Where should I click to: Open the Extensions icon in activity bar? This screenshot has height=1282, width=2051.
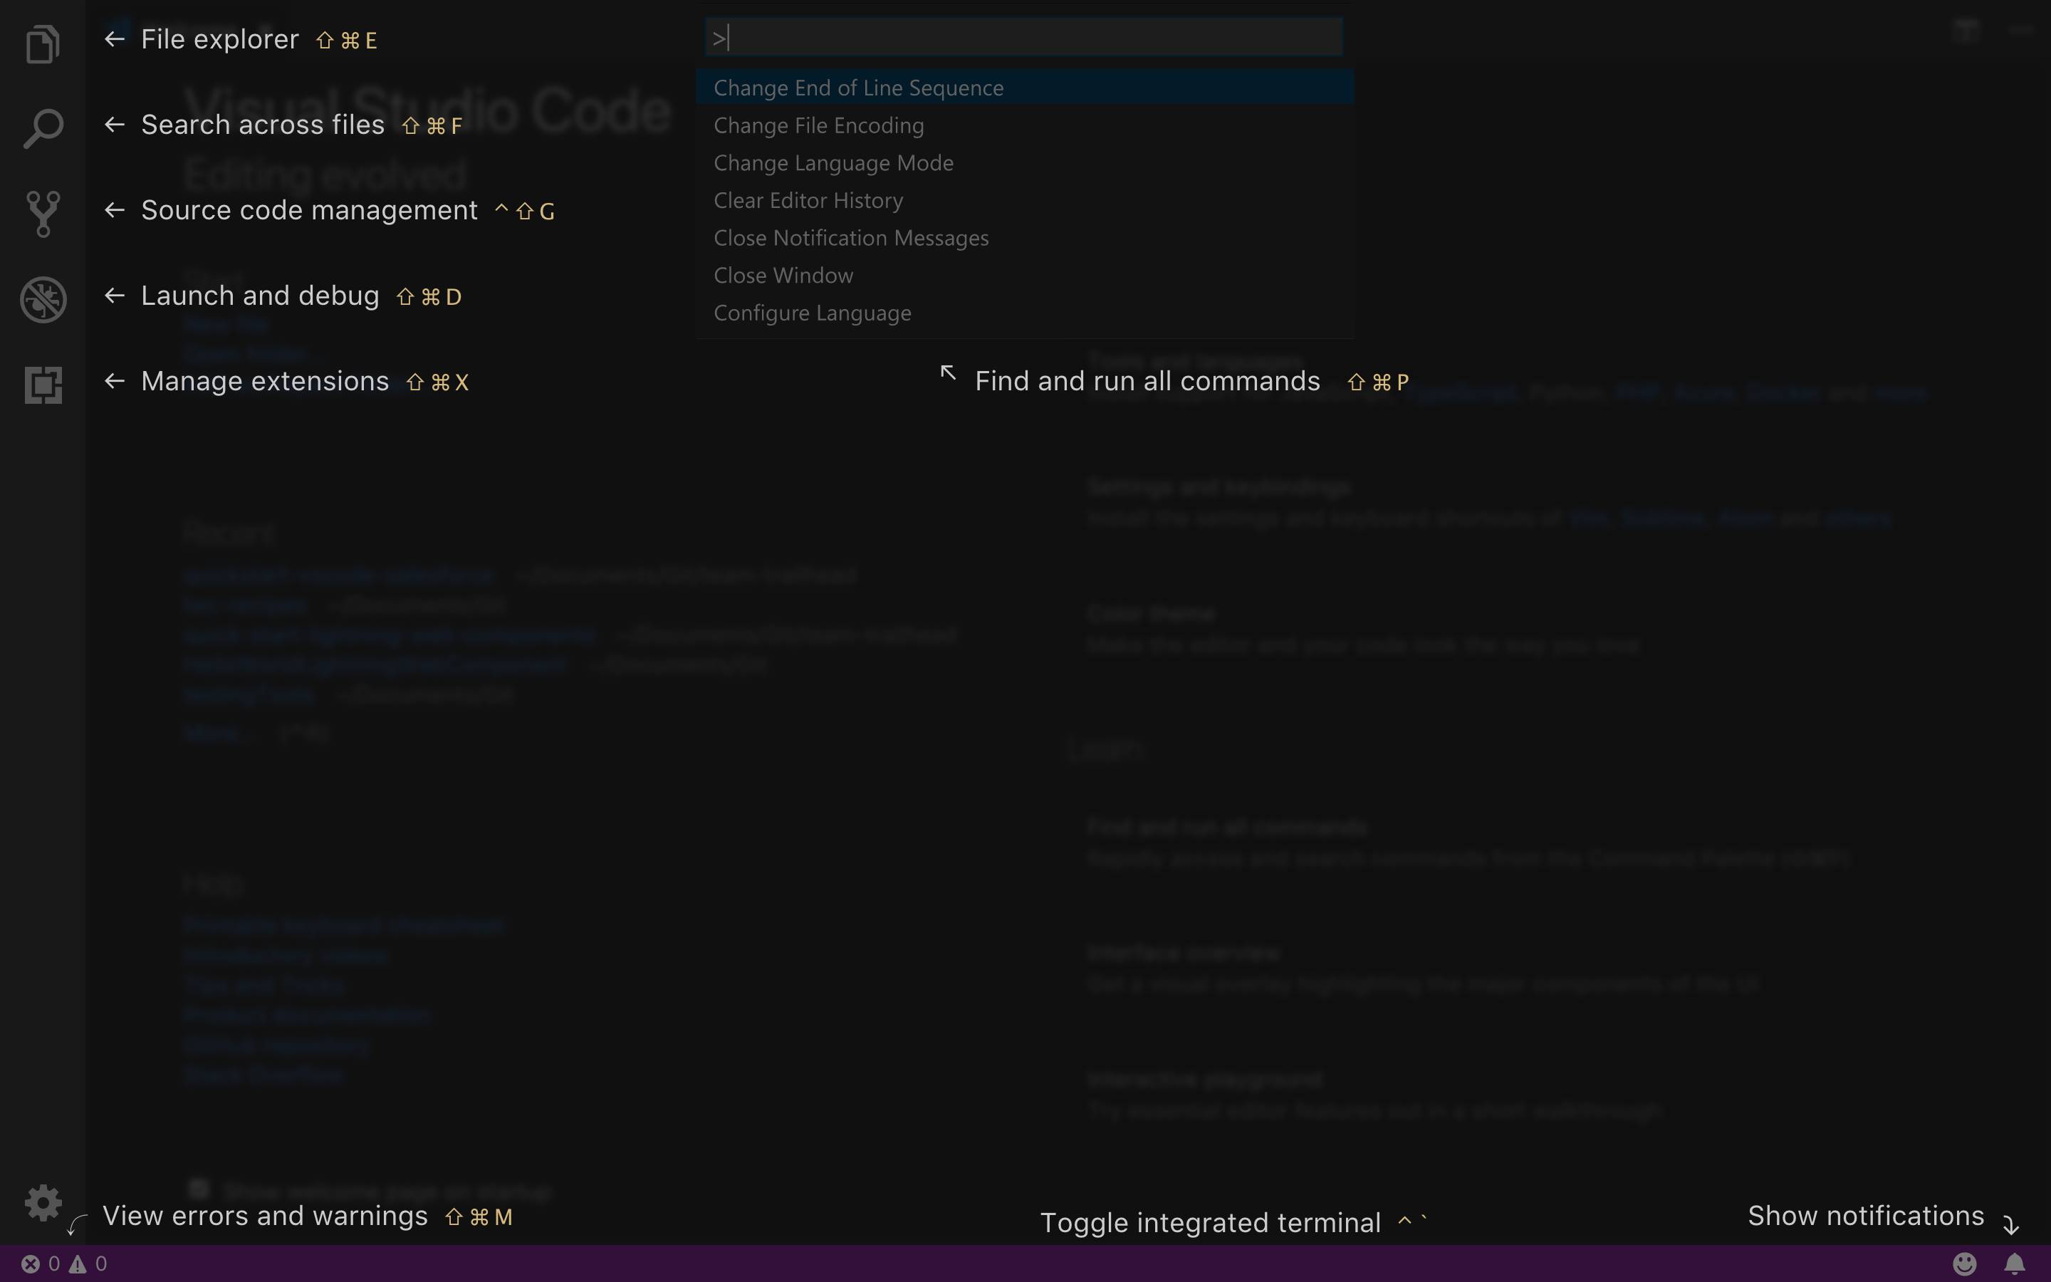pos(43,385)
